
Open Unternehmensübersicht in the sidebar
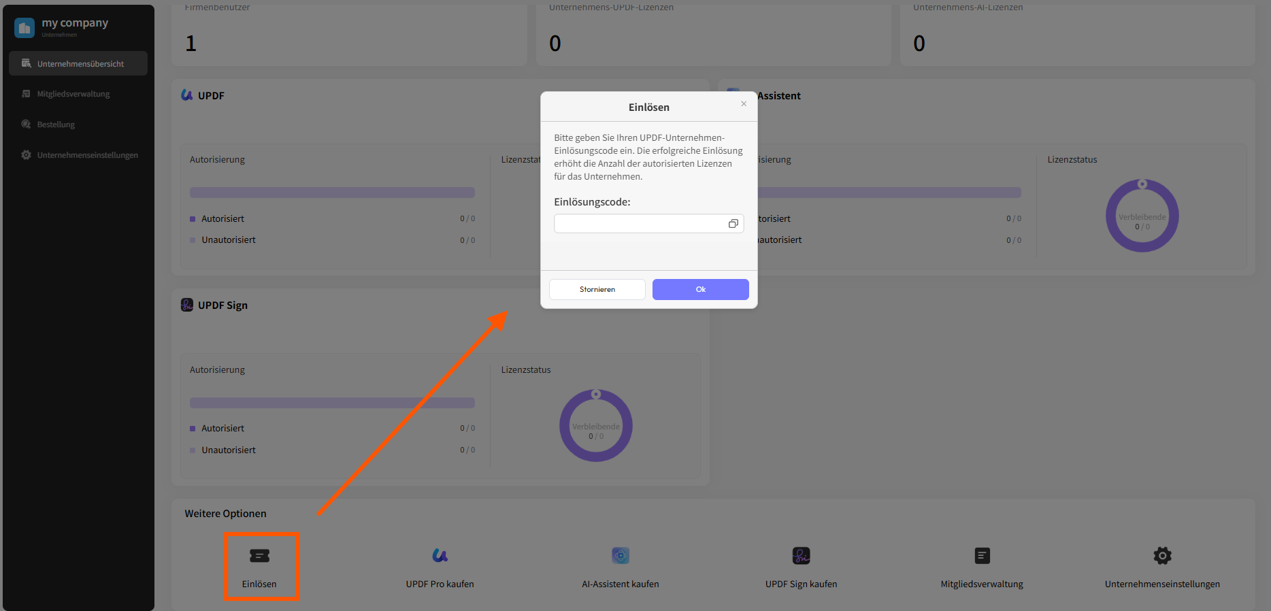pos(78,63)
